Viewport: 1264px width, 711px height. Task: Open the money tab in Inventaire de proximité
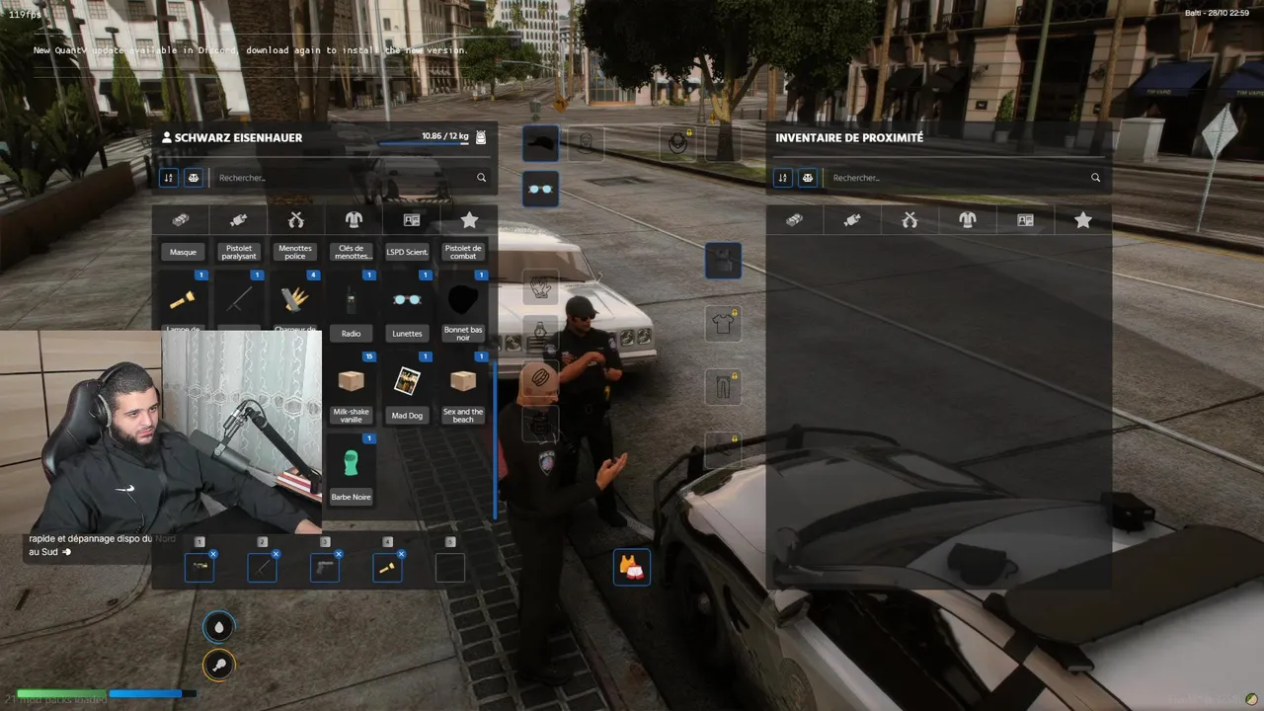(x=794, y=220)
